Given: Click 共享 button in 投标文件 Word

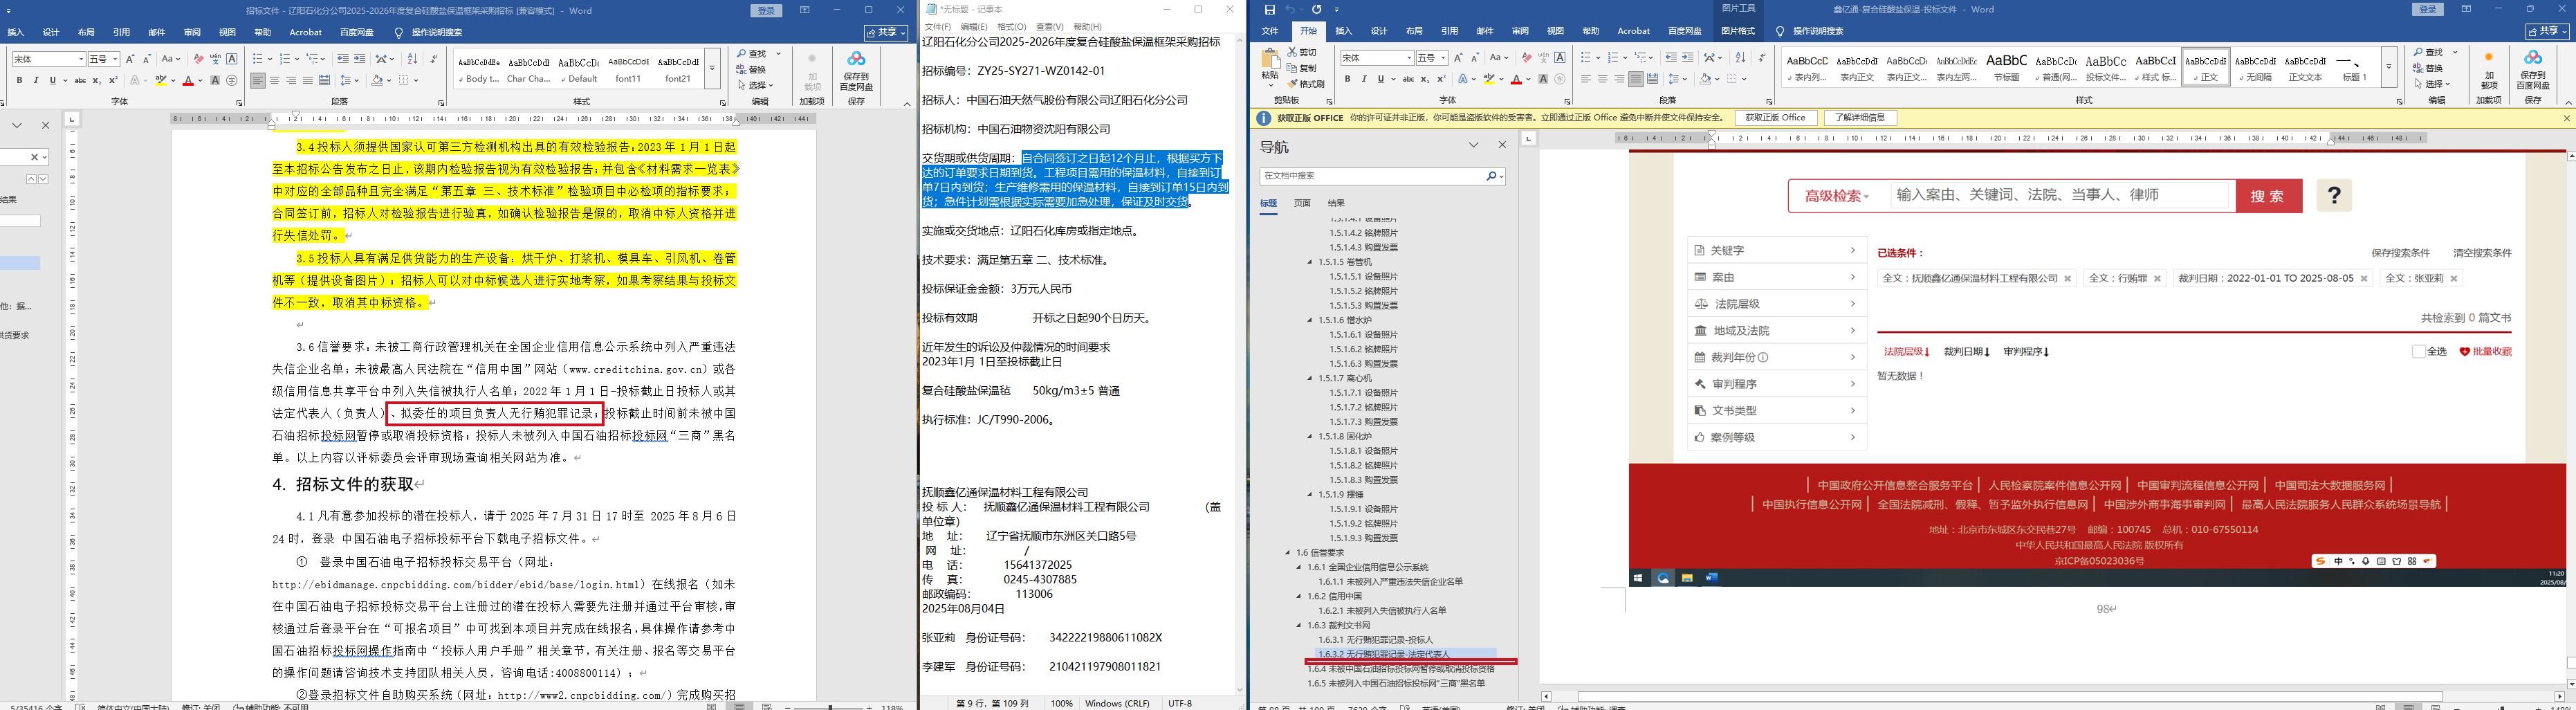Looking at the screenshot, I should [x=2546, y=31].
